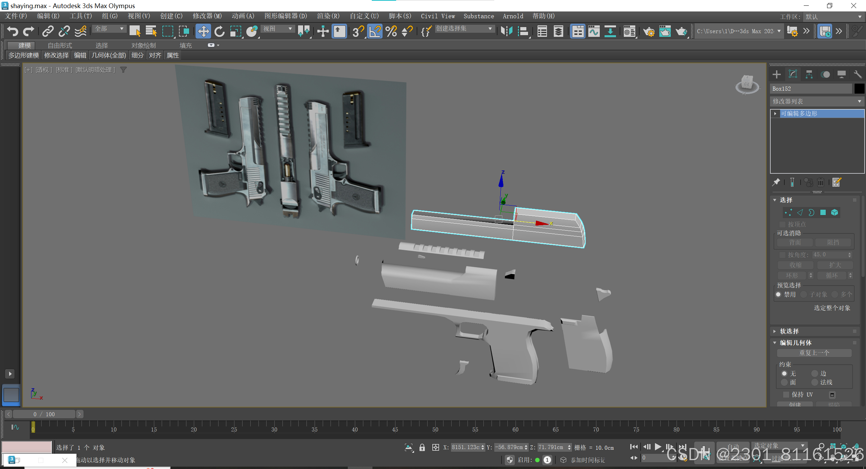Open the 渲染(R) menu

328,16
